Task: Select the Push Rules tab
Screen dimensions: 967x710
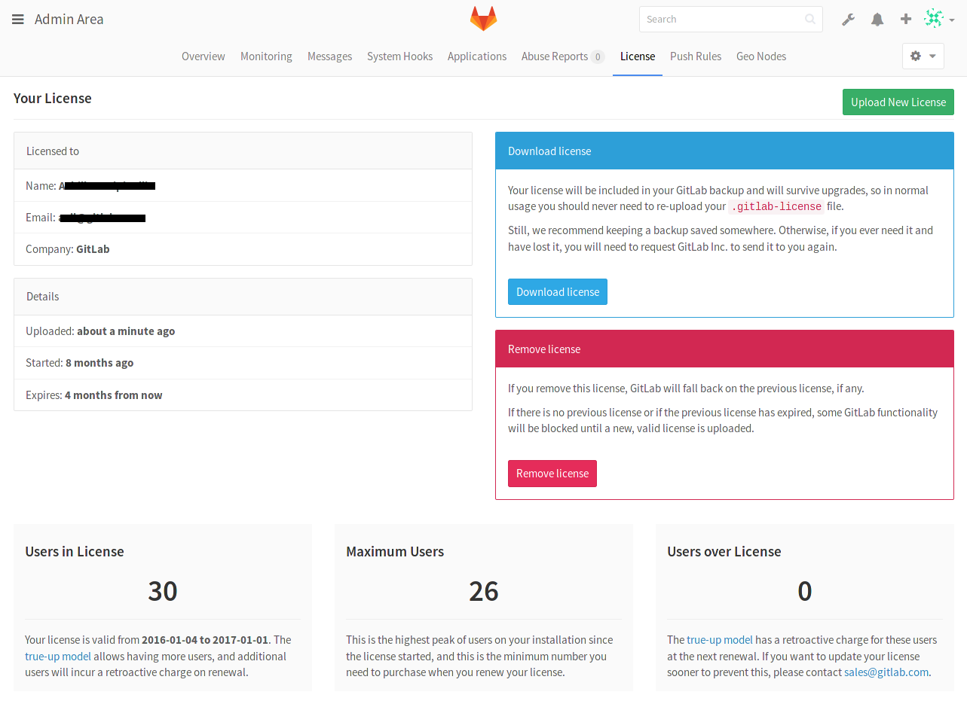Action: coord(695,56)
